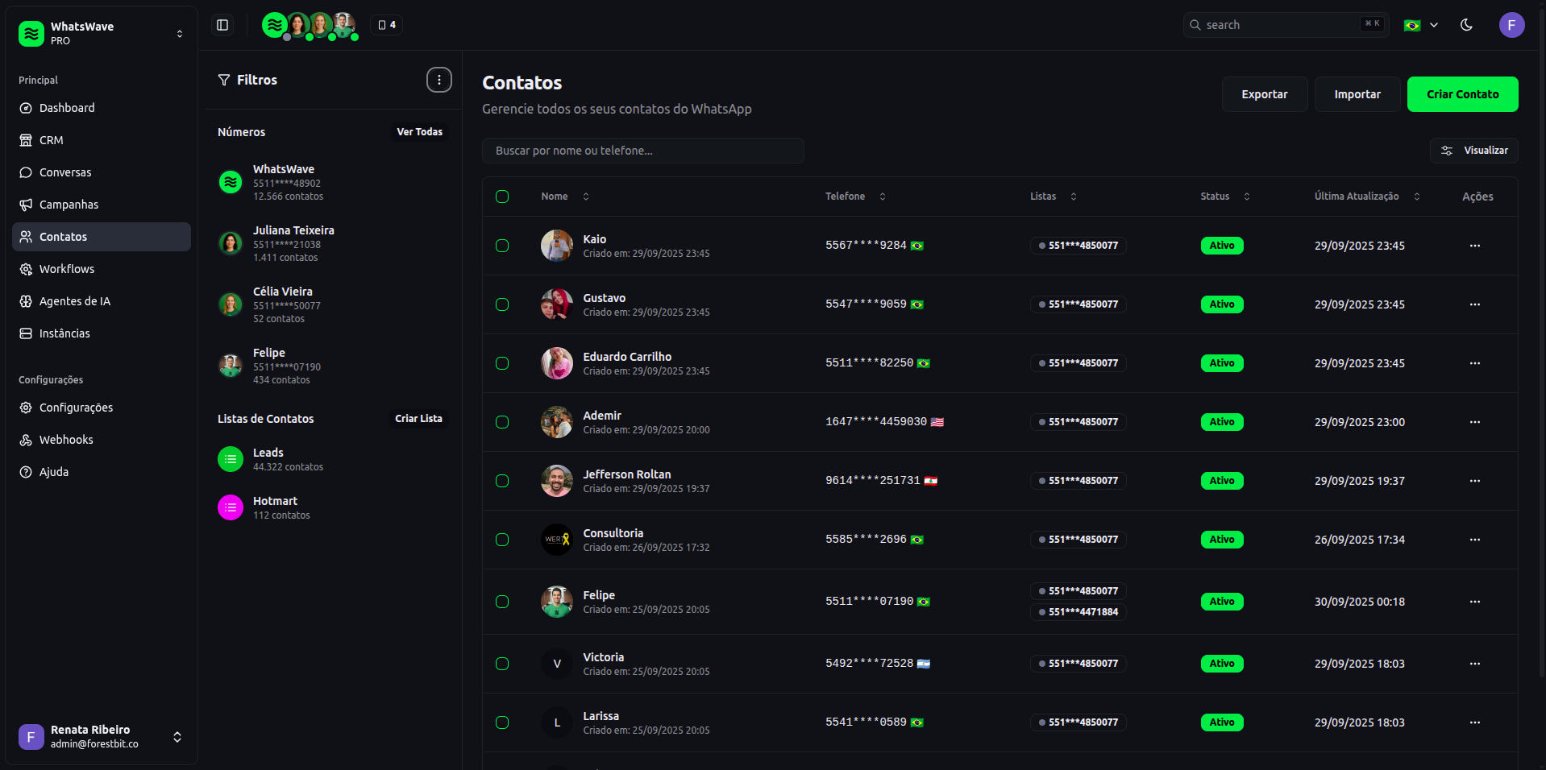
Task: Open Agentes de IA in sidebar
Action: click(102, 301)
